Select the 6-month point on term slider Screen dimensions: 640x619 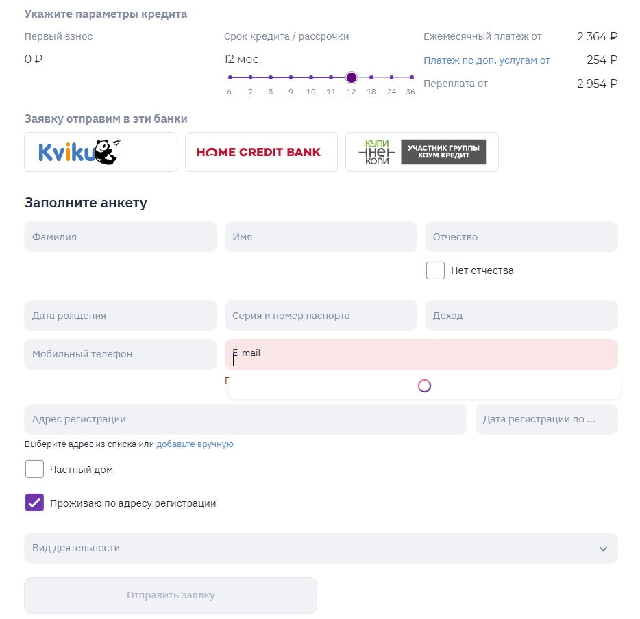[x=230, y=77]
